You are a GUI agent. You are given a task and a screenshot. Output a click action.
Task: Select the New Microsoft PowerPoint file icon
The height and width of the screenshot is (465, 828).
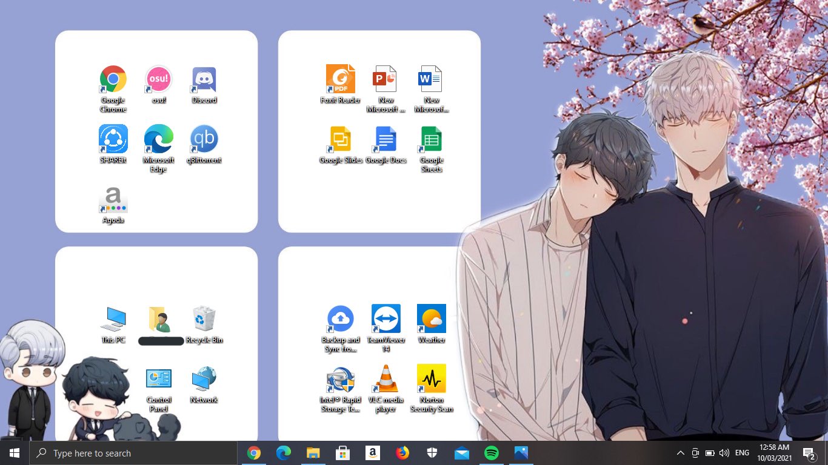[386, 88]
